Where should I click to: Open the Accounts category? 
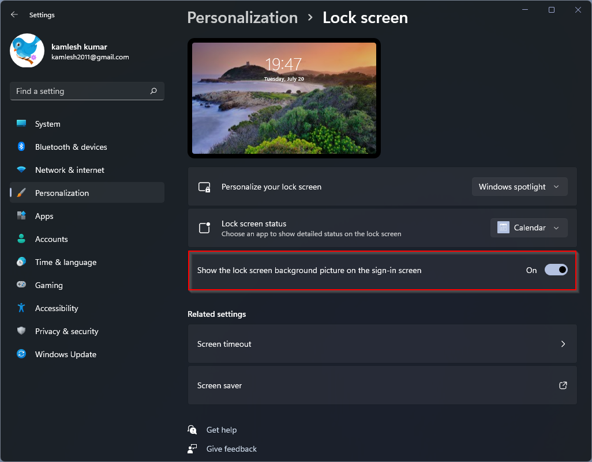tap(87, 239)
